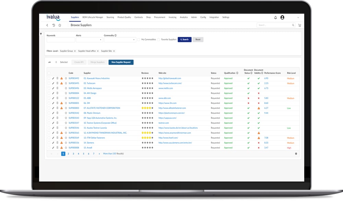Open table settings gear icon
Screen dimensions: 343x201
point(296,154)
